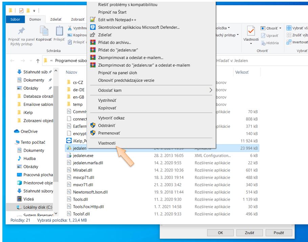Click the Zrušiť button
This screenshot has width=308, height=242.
coord(250,233)
